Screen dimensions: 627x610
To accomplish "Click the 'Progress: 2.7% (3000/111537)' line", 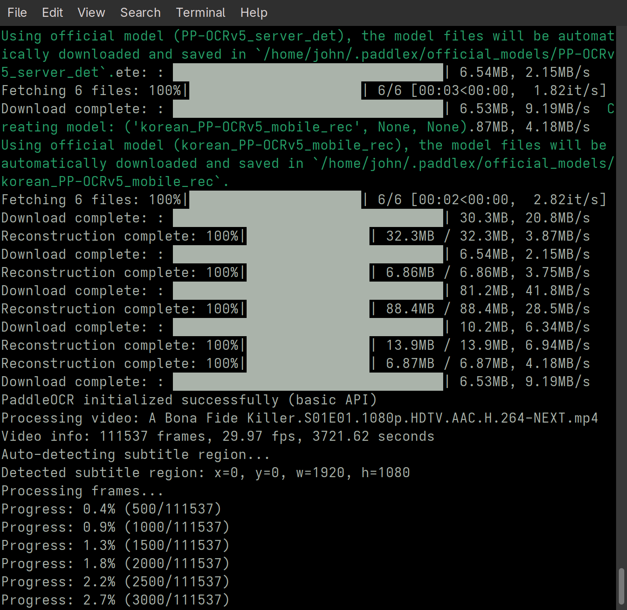I will click(x=116, y=600).
